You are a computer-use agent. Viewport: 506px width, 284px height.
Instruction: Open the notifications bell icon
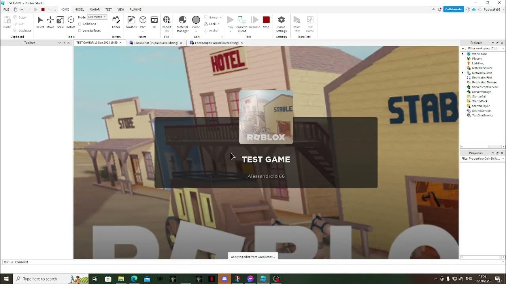(x=440, y=9)
